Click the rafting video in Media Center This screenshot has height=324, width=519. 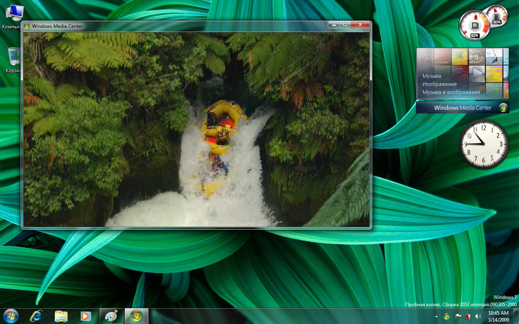point(196,130)
